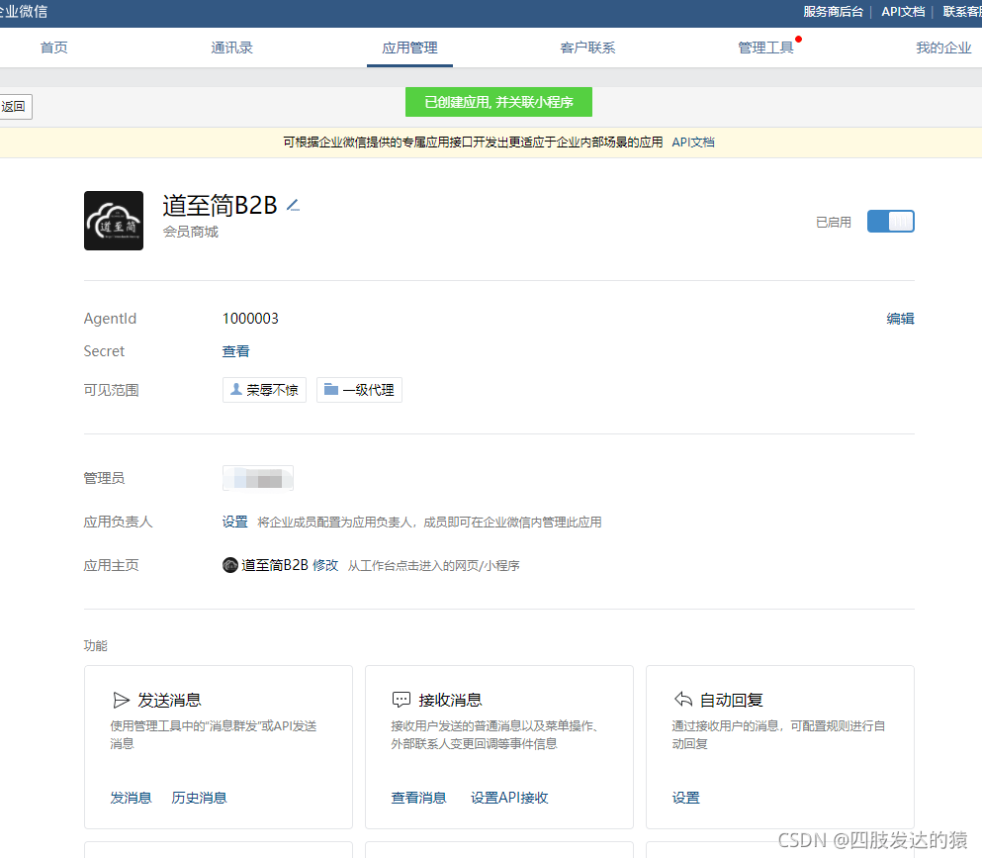Click the AgentId value 1000003
The image size is (982, 858).
(x=250, y=319)
